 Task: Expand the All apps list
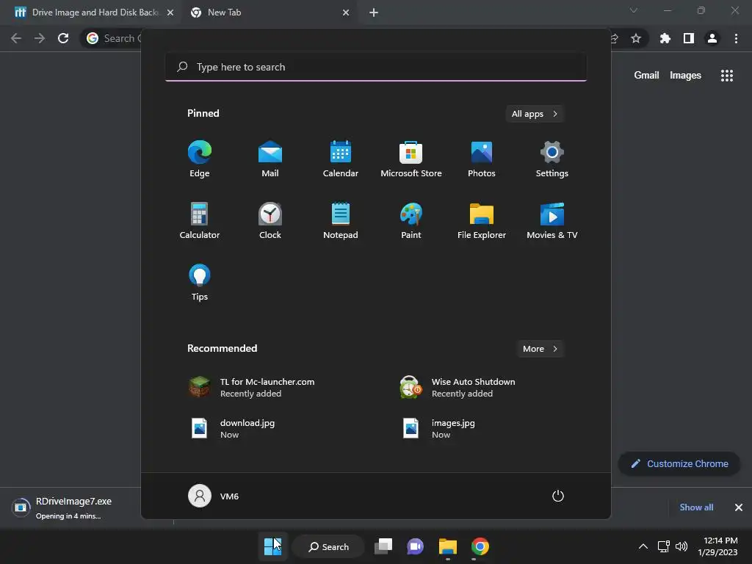click(535, 114)
